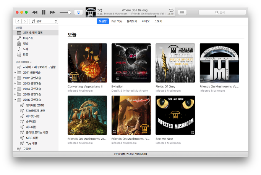Open the 음악 media type dropdown

coord(44,21)
